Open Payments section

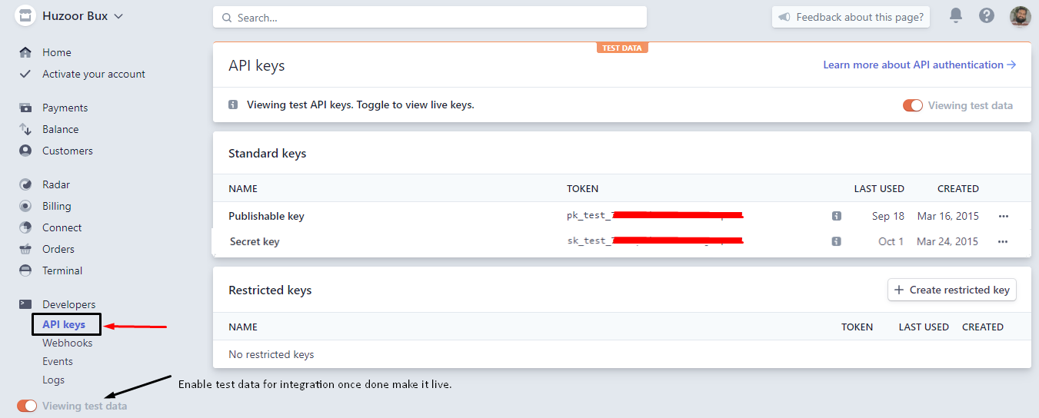pyautogui.click(x=65, y=108)
